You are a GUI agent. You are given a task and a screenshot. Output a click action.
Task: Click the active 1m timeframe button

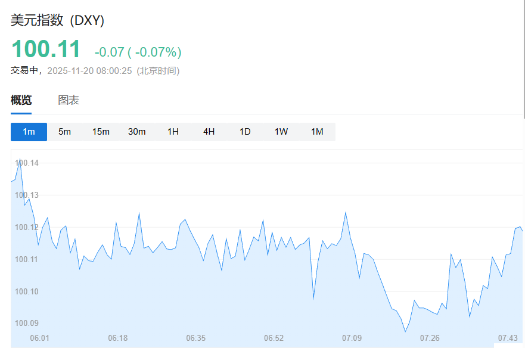coord(29,132)
